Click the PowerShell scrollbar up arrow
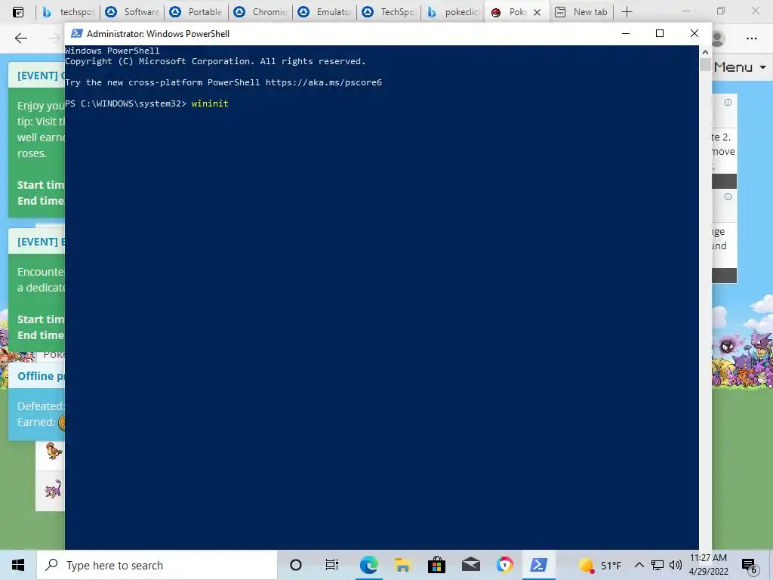 tap(705, 52)
